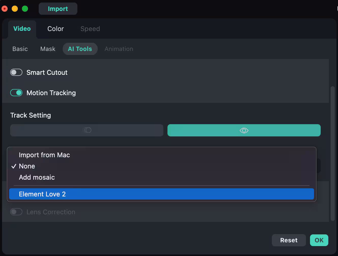
Task: Open the Video tab
Action: click(x=22, y=29)
